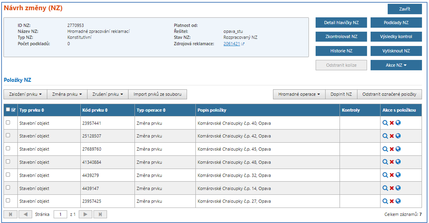Click magnifier icon for item 23957441

(385, 123)
